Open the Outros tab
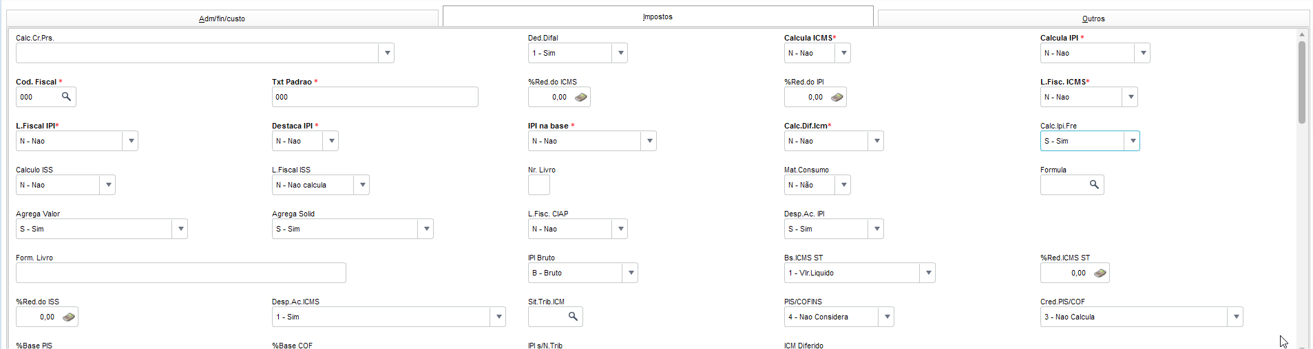Image resolution: width=1313 pixels, height=349 pixels. [1093, 19]
